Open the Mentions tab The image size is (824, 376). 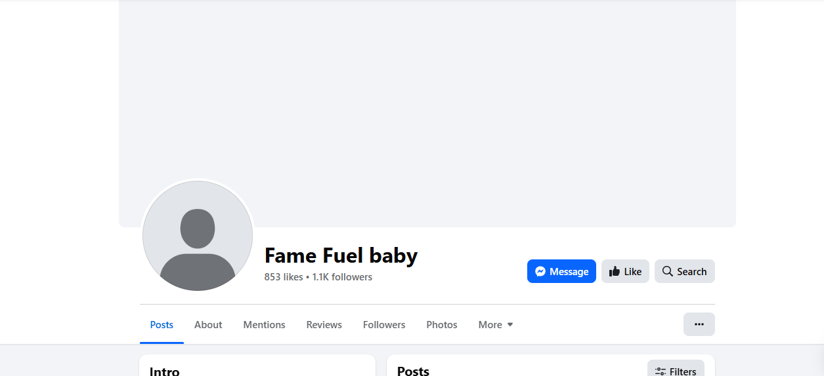pyautogui.click(x=264, y=325)
